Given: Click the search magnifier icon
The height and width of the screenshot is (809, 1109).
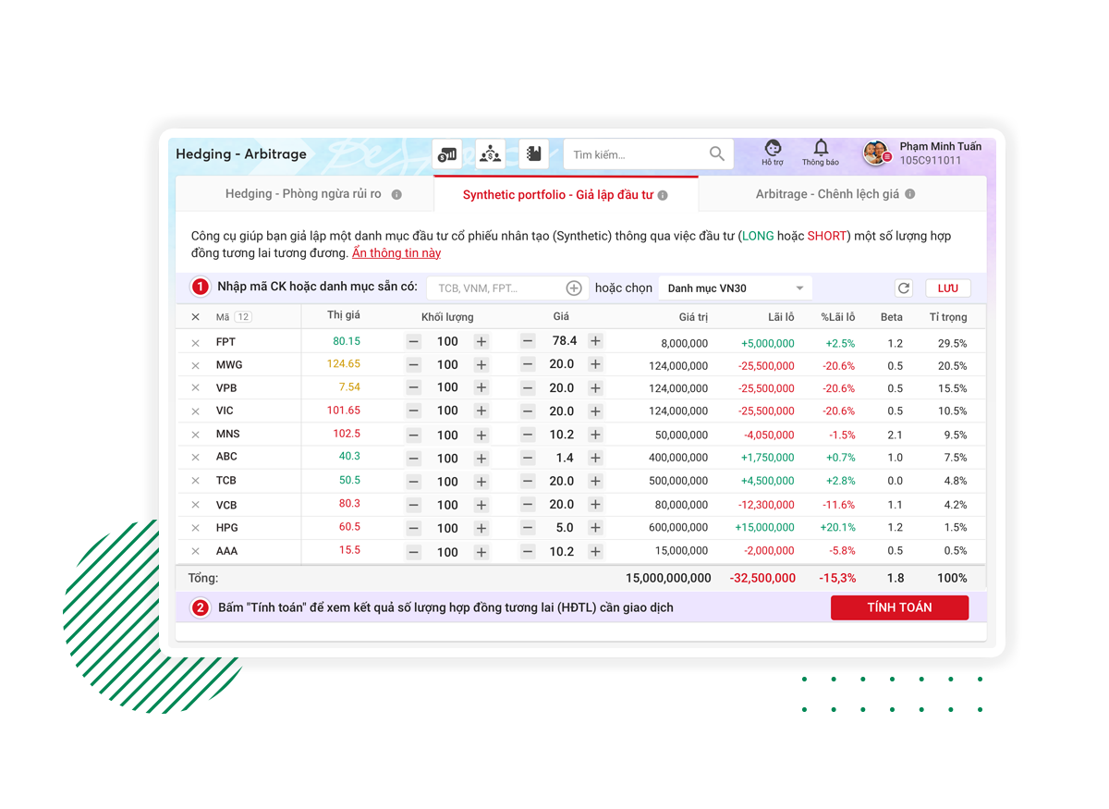Looking at the screenshot, I should pyautogui.click(x=717, y=153).
